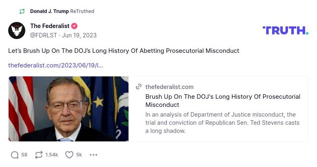The width and height of the screenshot is (317, 167).
Task: Click the TRUTH. logo
Action: (x=285, y=30)
